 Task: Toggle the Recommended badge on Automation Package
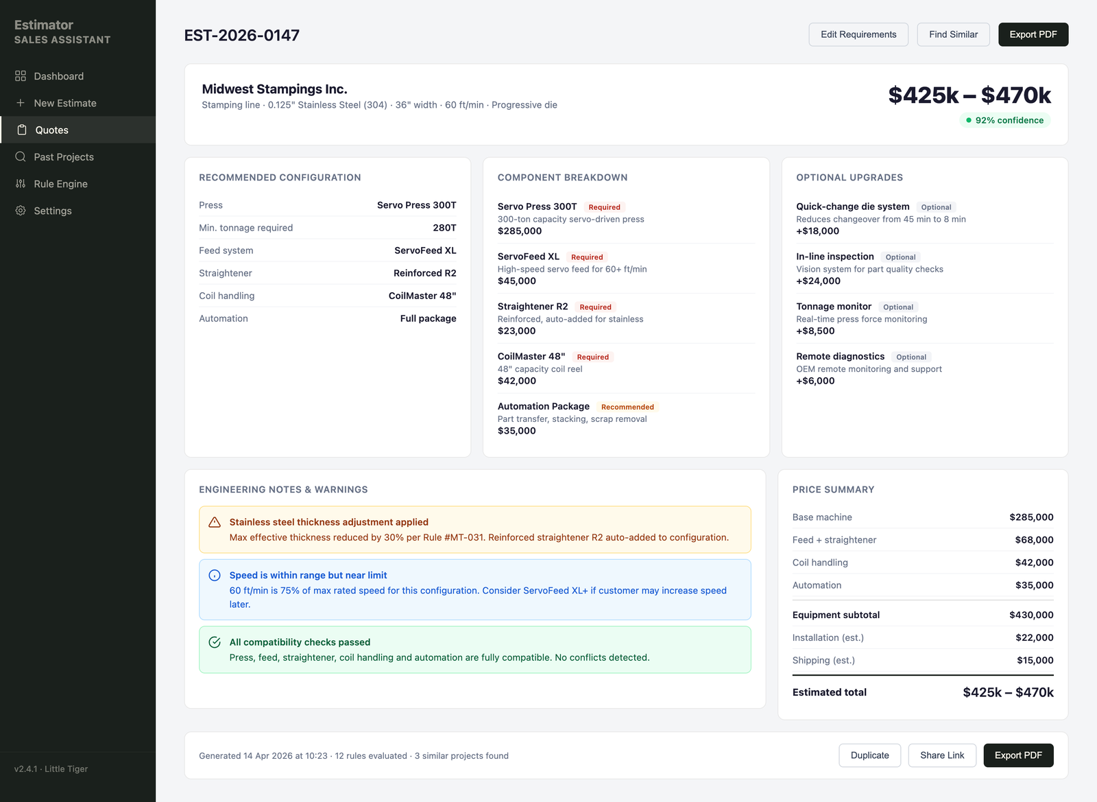click(627, 406)
